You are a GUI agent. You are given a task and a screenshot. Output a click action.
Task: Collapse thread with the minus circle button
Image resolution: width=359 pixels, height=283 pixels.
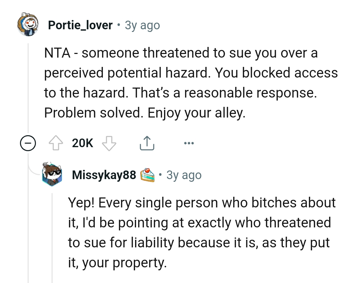28,143
